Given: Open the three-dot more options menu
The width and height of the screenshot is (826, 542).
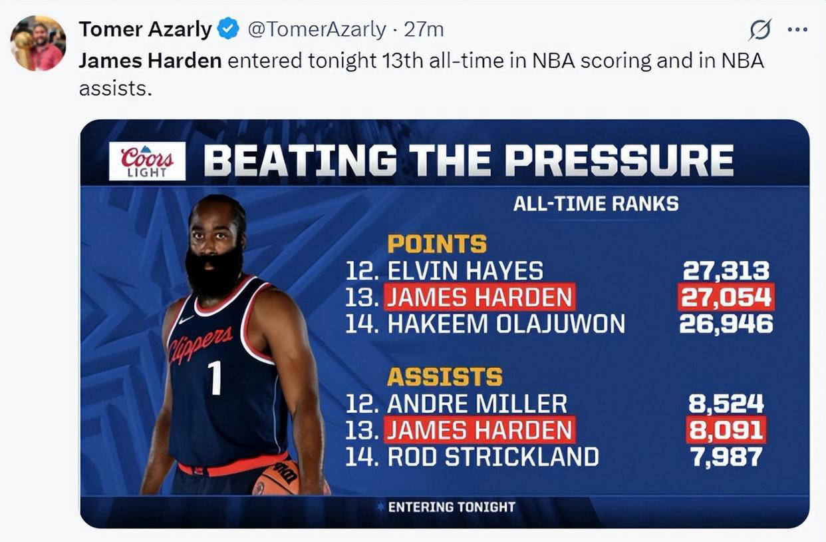Looking at the screenshot, I should point(797,29).
